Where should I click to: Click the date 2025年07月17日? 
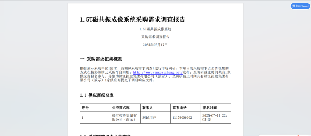(155, 45)
